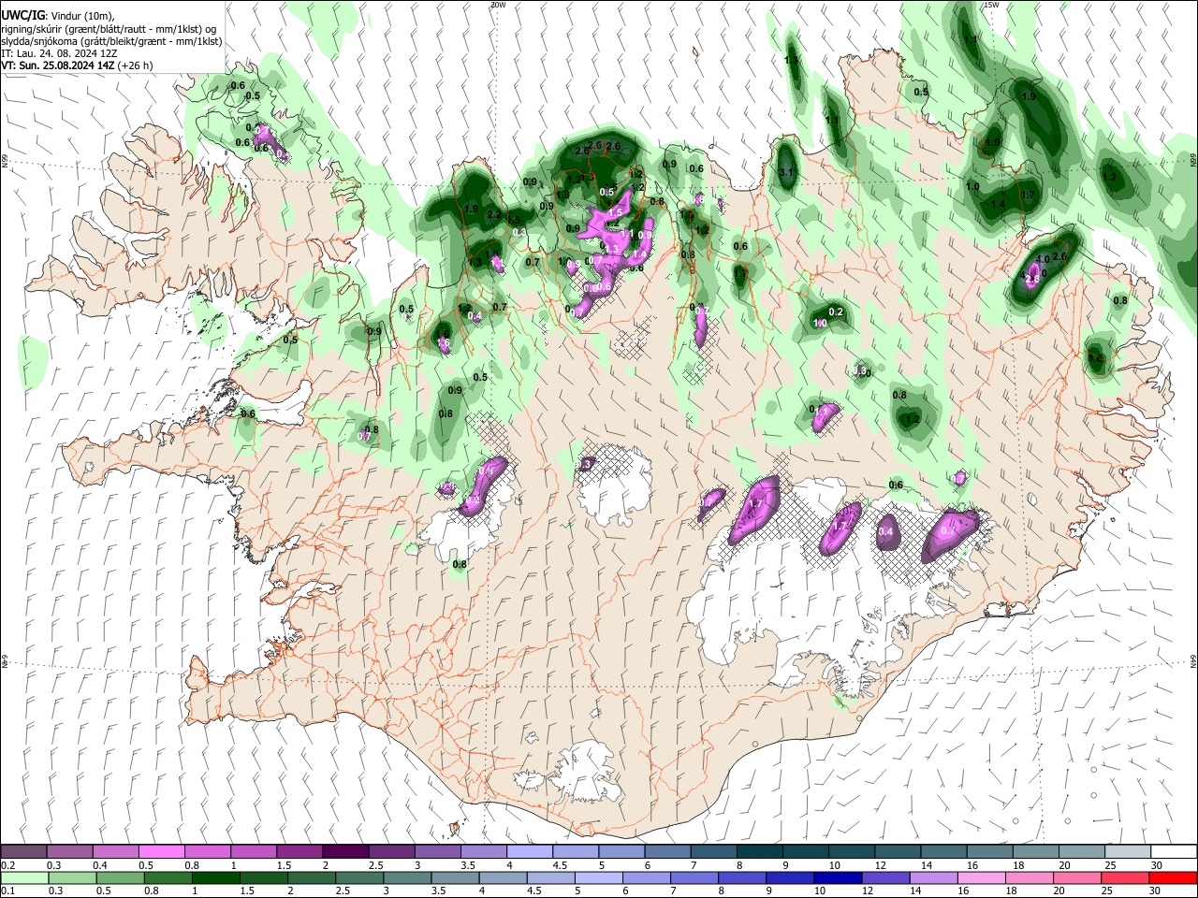
Task: Click the lavender snow swatch starting at 4
Action: 528,851
